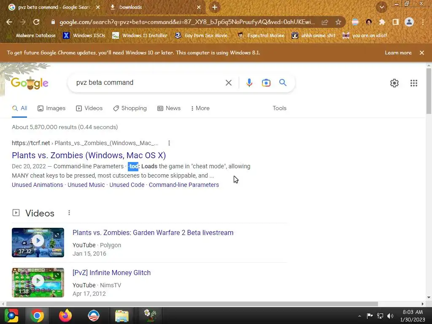This screenshot has height=324, width=432.
Task: Open the Videos section three-dot menu
Action: pyautogui.click(x=69, y=213)
